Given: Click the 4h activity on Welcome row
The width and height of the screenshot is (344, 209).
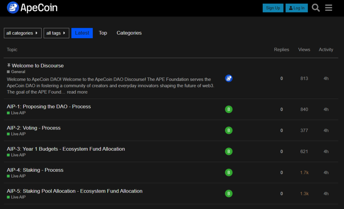Looking at the screenshot, I should [326, 79].
